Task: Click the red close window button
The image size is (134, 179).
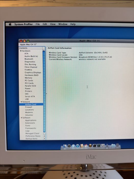Action: pos(21,41)
